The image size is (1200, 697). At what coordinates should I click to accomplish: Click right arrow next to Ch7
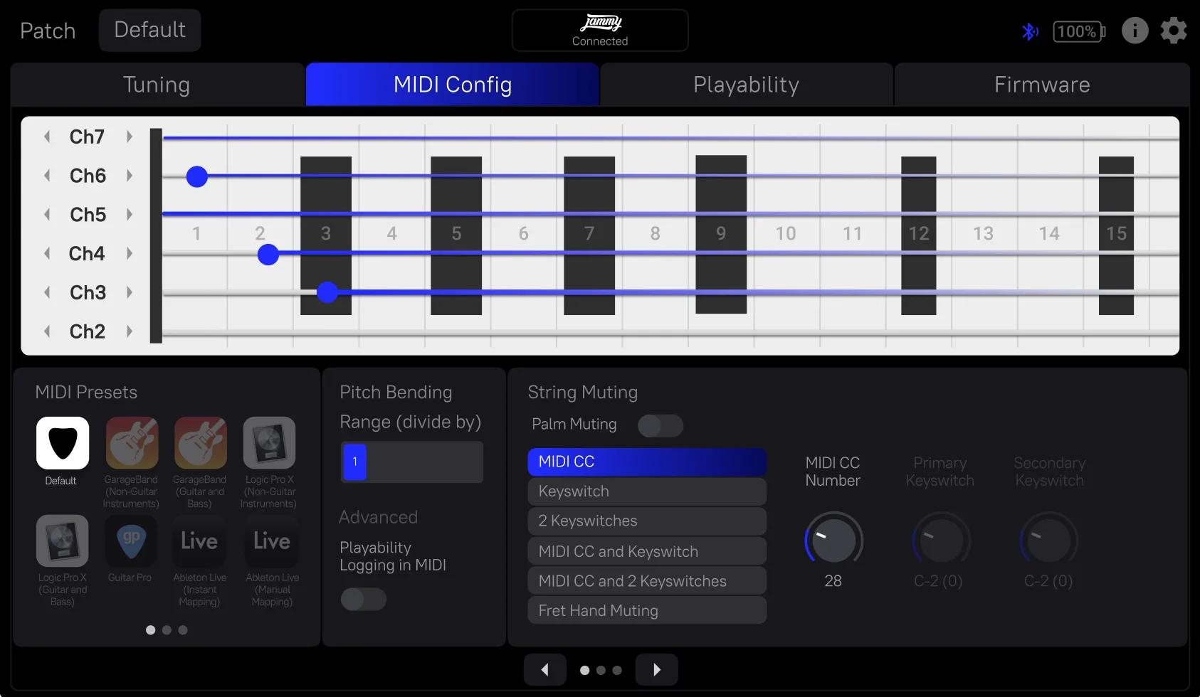point(130,137)
